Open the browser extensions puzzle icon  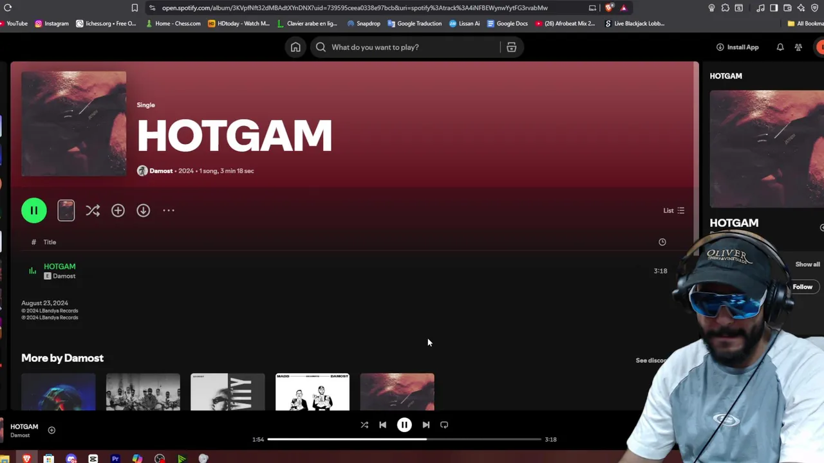[725, 8]
